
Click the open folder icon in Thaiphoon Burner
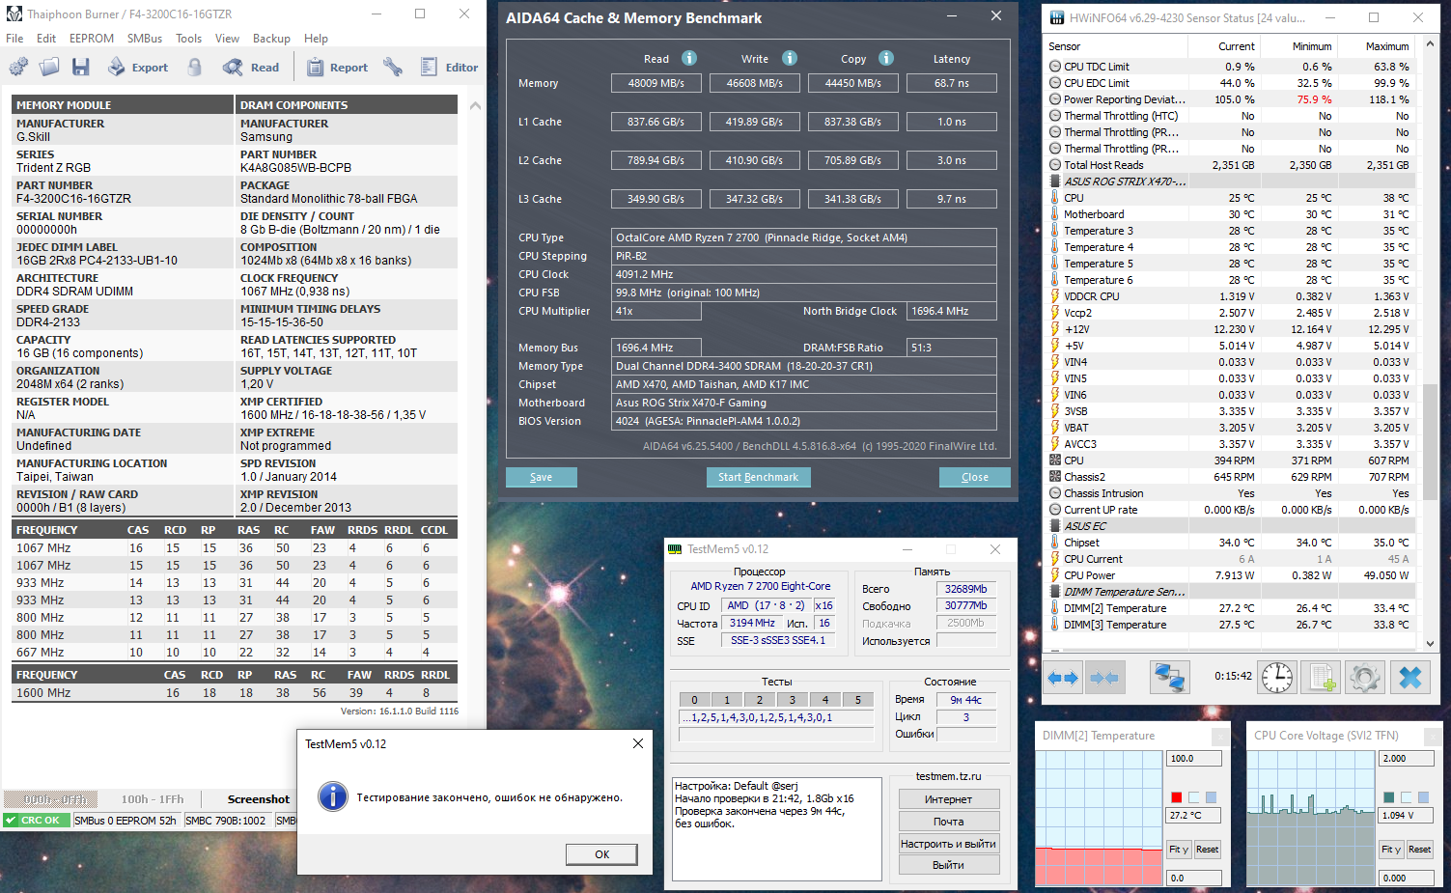49,67
